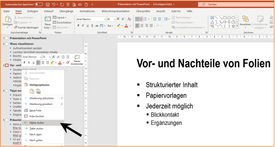Increase font size in the ribbon
Screen dimensions: 275x147
pos(118,19)
